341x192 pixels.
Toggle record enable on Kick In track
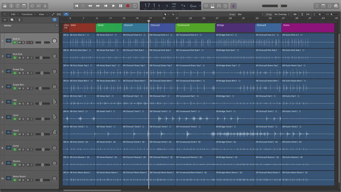28,42
